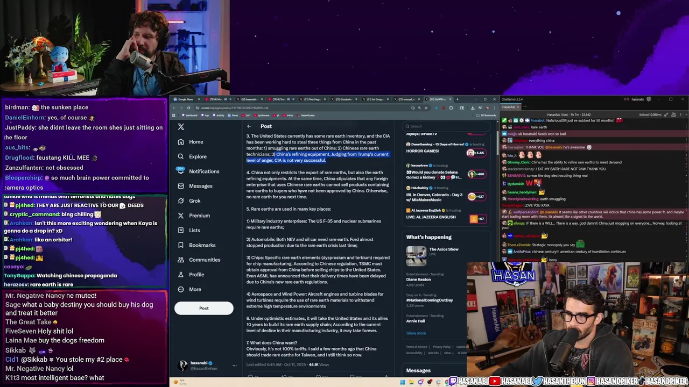Open Lists in the X sidebar
Image resolution: width=689 pixels, height=387 pixels.
click(x=189, y=230)
